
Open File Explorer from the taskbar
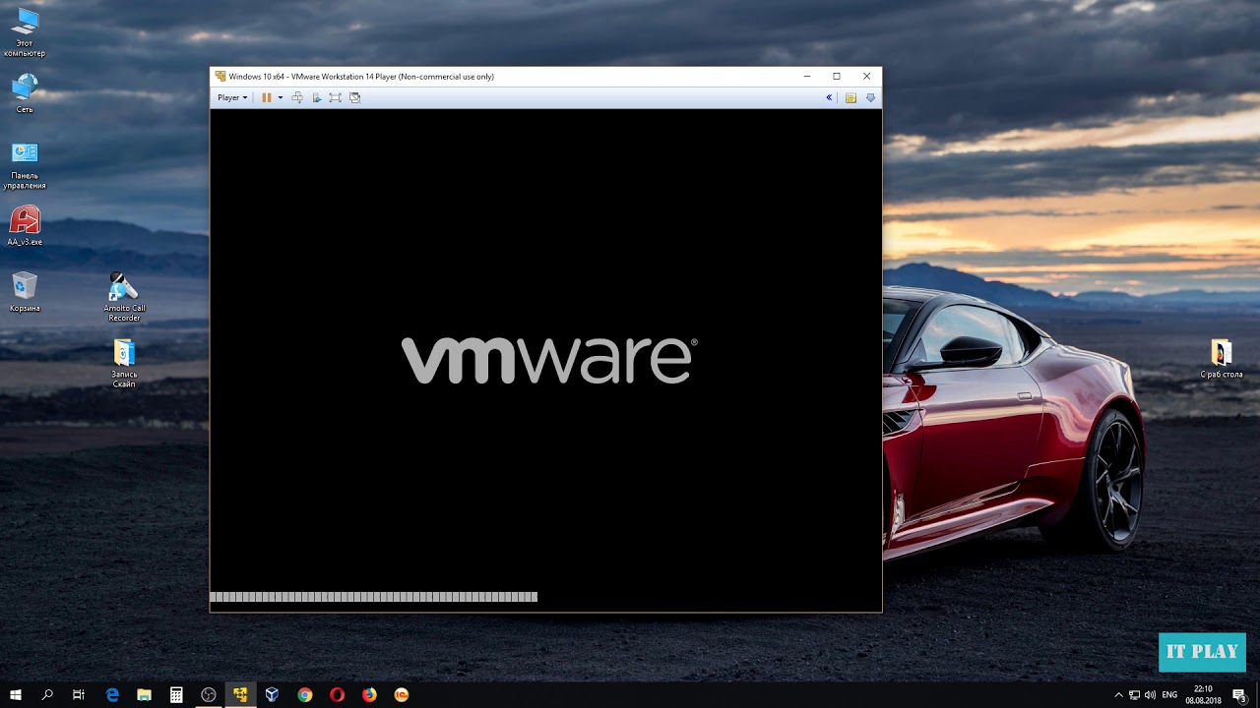click(x=144, y=694)
